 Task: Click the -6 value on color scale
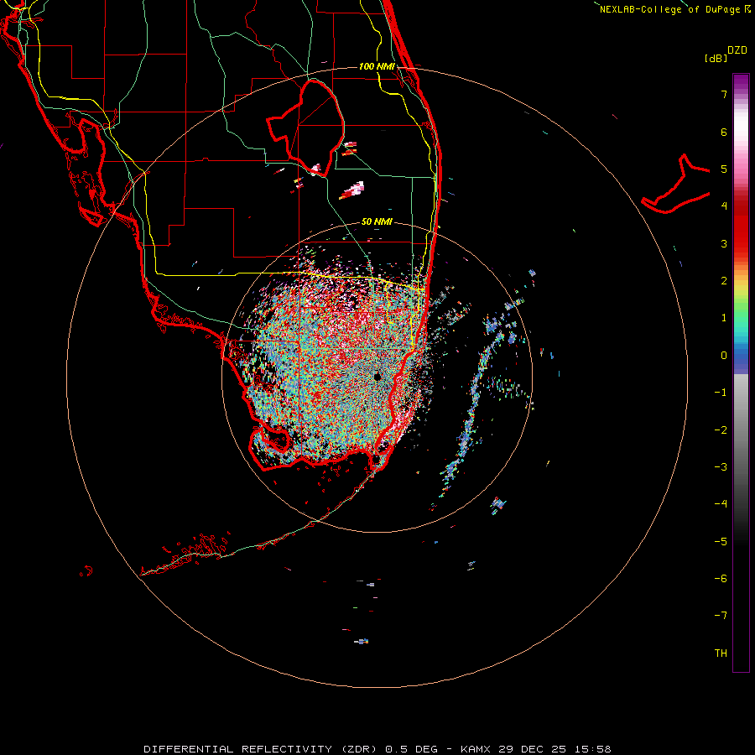tap(721, 578)
